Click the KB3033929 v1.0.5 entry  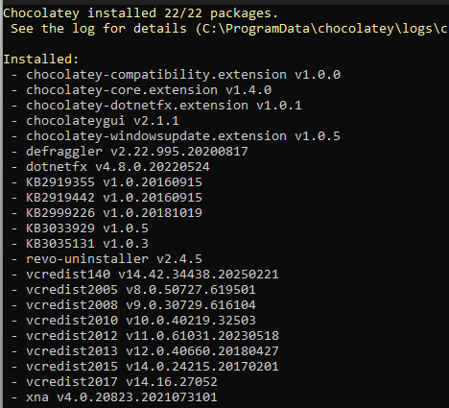point(80,228)
